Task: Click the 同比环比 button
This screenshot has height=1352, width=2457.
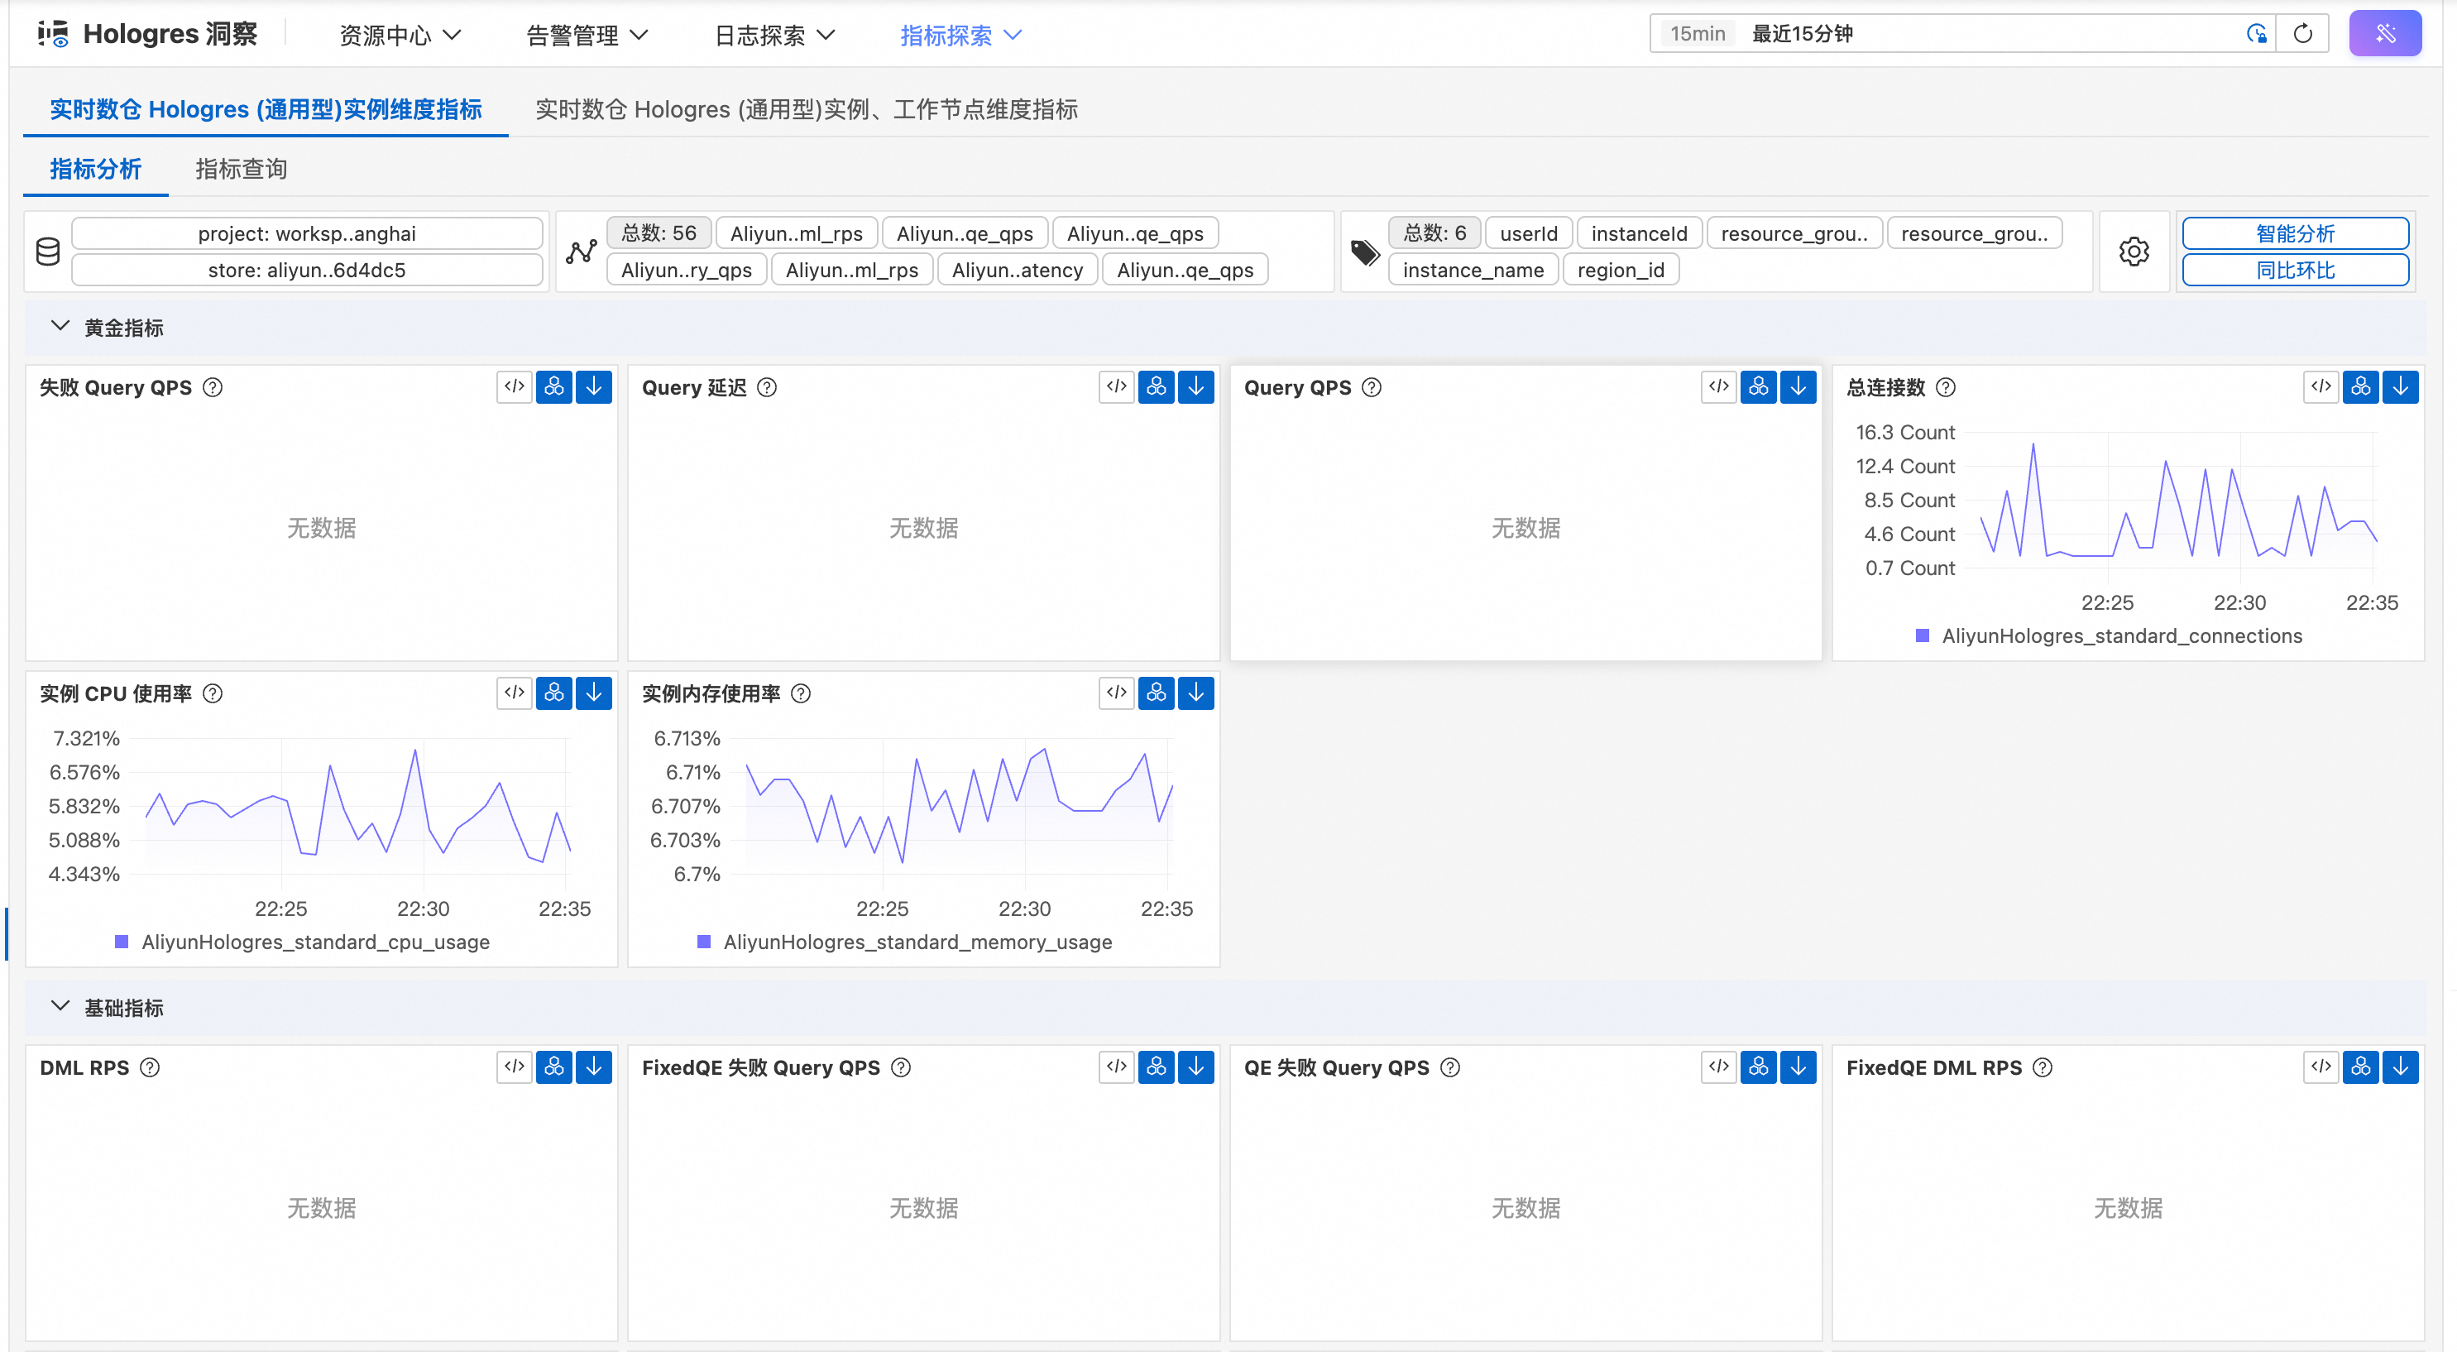Action: pos(2294,270)
